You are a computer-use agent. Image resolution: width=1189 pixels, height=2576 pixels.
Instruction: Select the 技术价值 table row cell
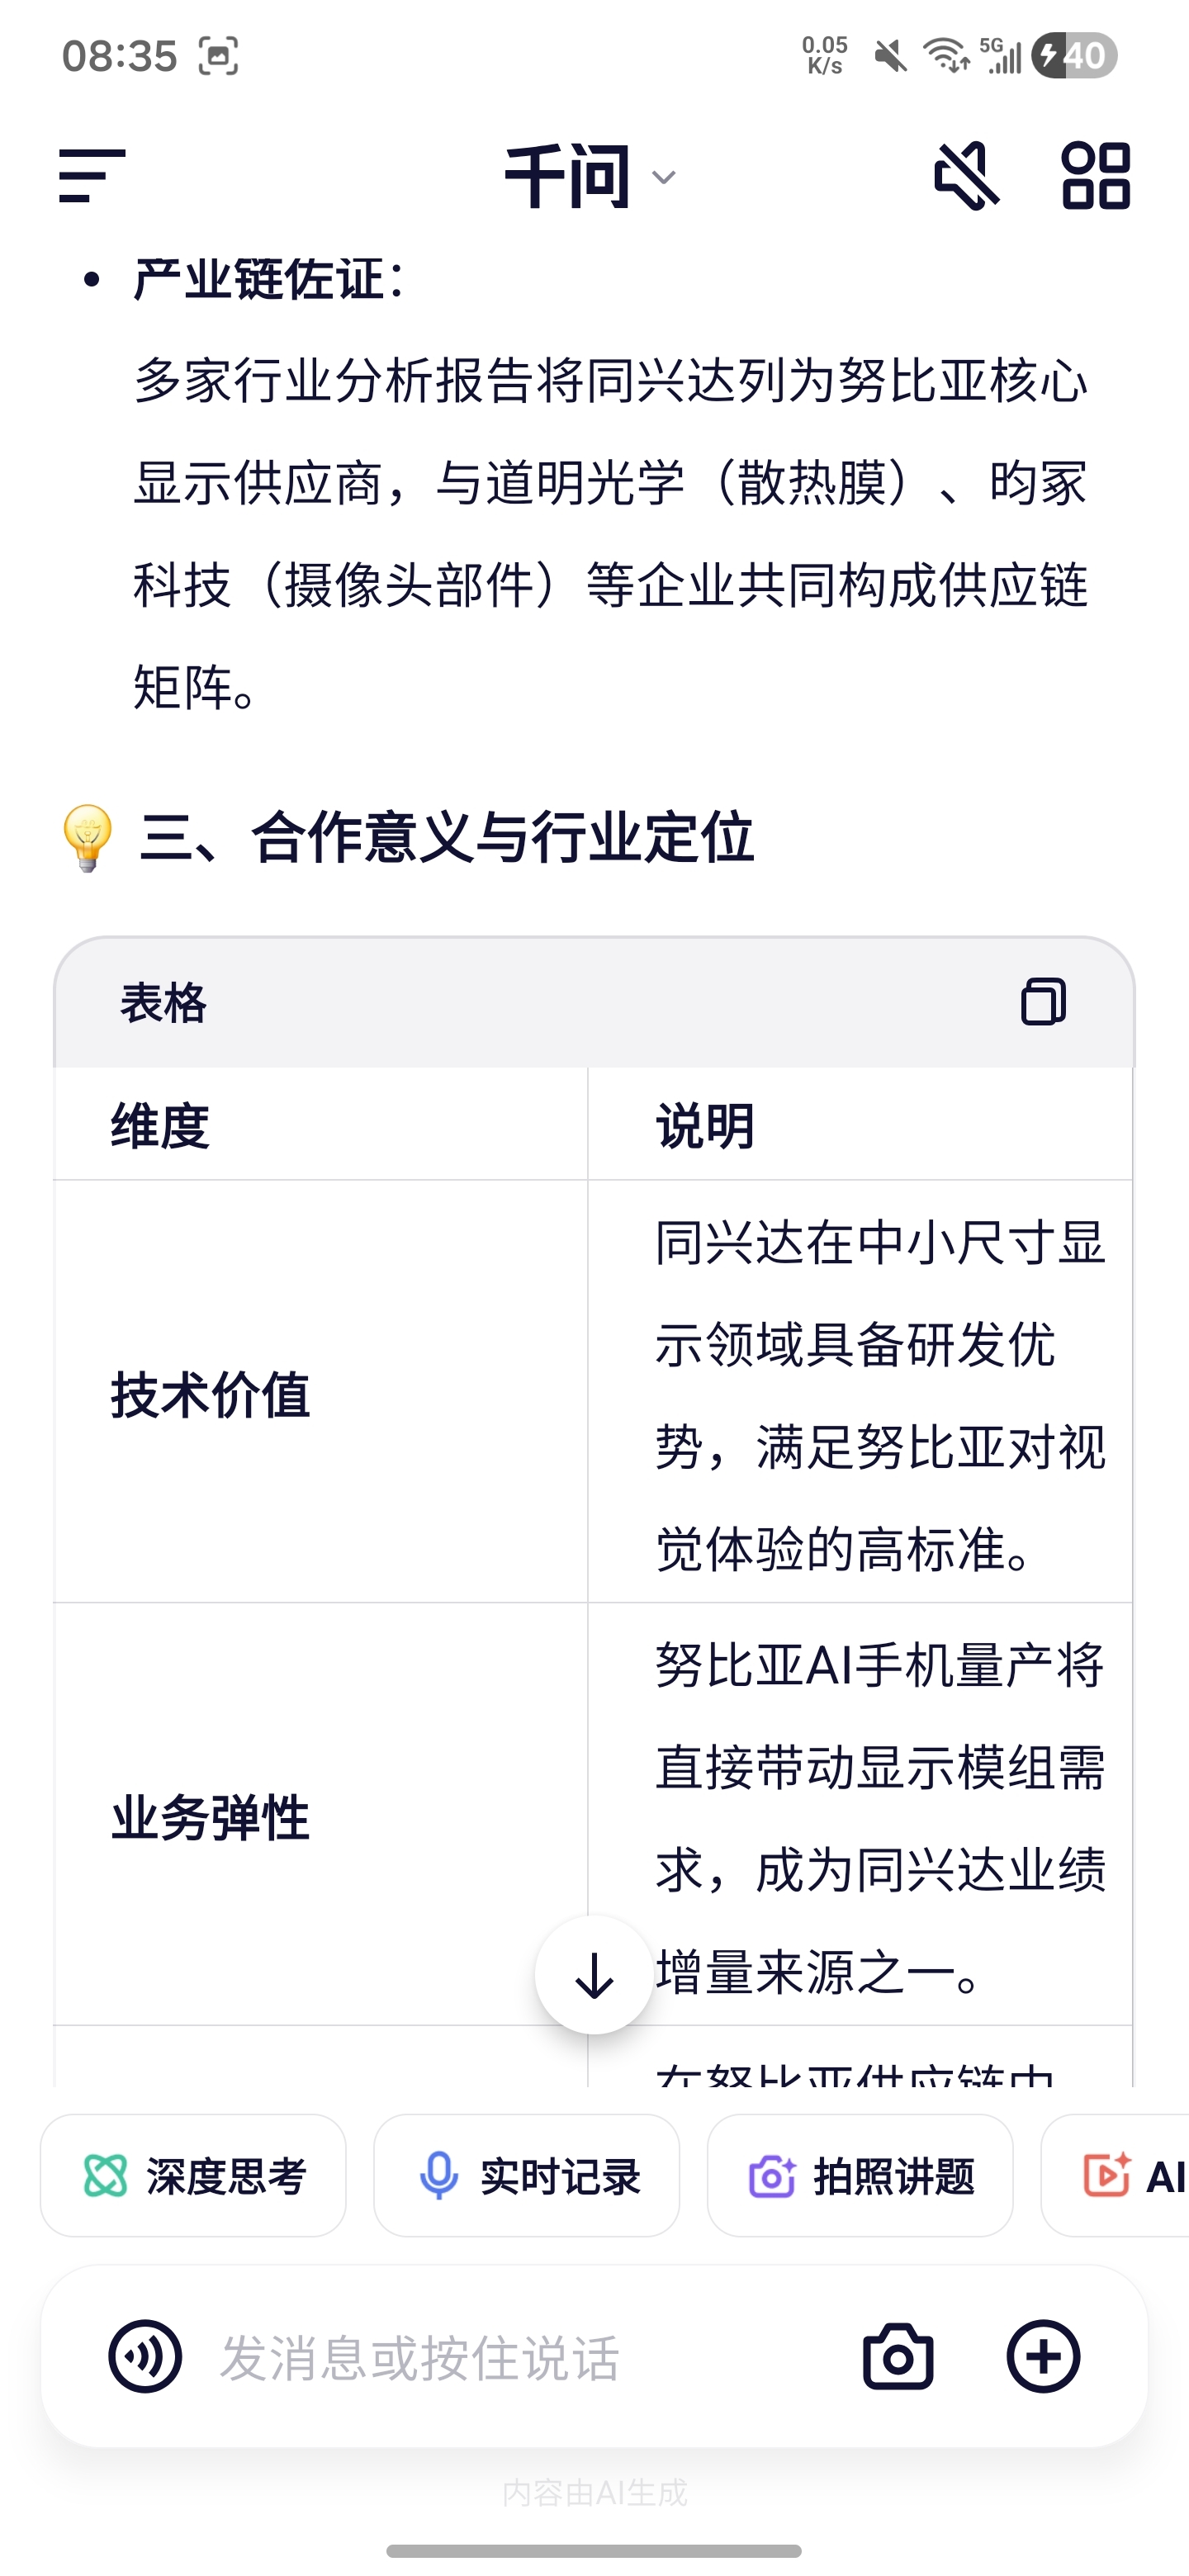[x=211, y=1394]
